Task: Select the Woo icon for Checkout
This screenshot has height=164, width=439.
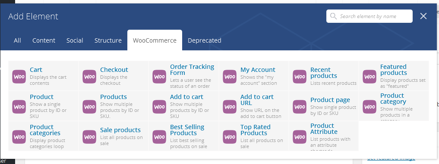Action: pos(89,77)
